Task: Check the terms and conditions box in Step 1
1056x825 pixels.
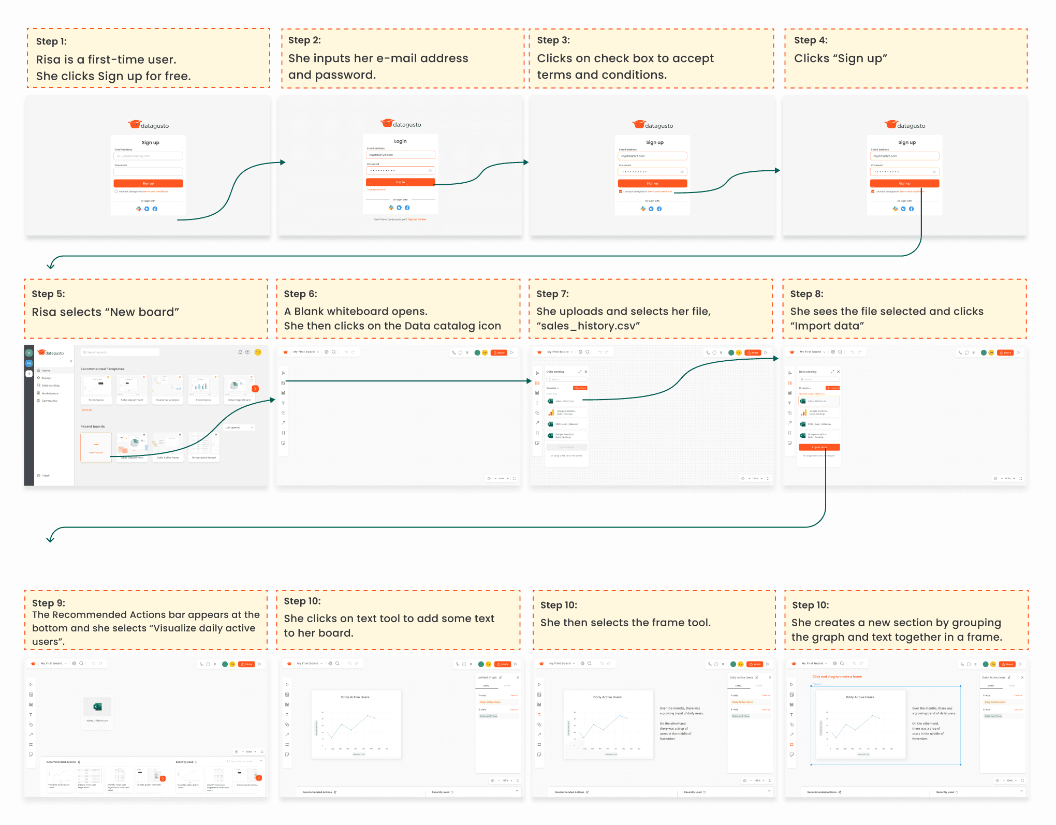Action: pyautogui.click(x=116, y=191)
